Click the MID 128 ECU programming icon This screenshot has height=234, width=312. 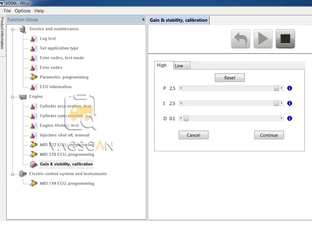coord(34,154)
